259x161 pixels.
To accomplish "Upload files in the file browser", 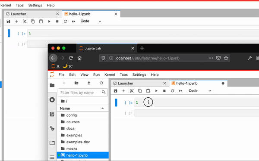I will (x=89, y=83).
